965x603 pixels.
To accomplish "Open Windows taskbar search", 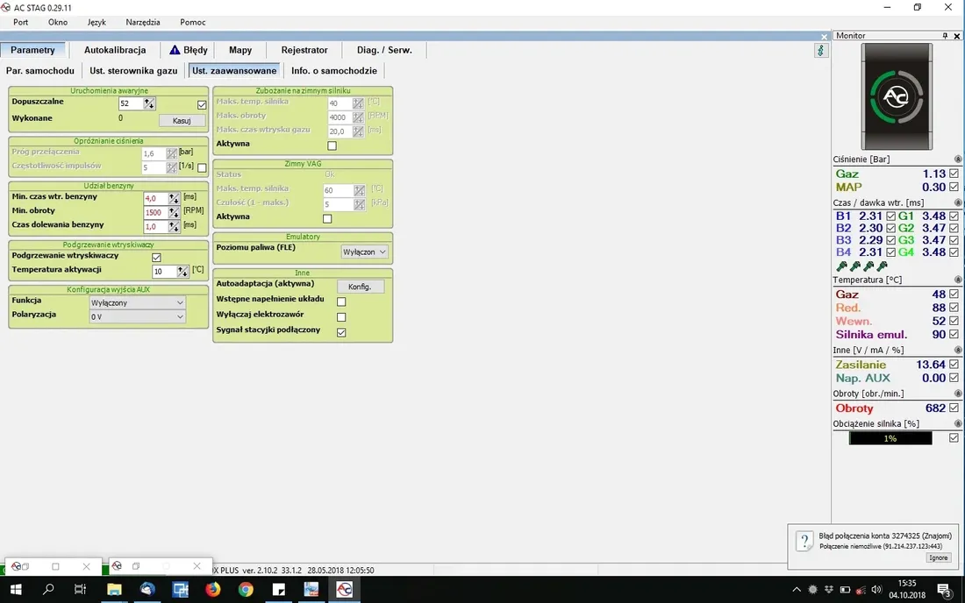I will [x=48, y=590].
